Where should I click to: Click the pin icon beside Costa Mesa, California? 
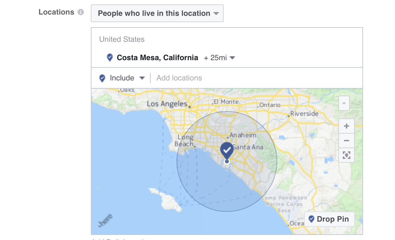pyautogui.click(x=110, y=58)
